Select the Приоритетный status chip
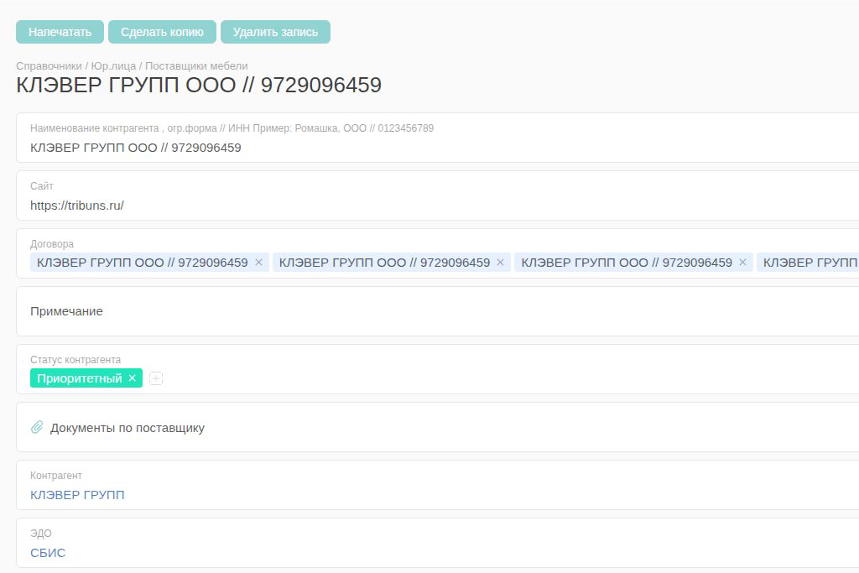The height and width of the screenshot is (573, 859). [x=79, y=378]
